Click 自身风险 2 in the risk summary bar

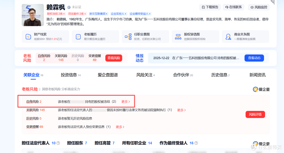pyautogui.click(x=44, y=58)
